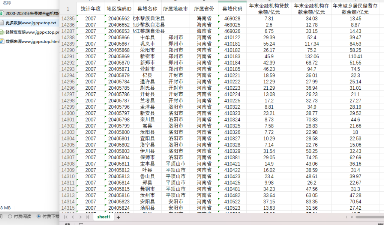Select the 县域代码 header cell
This screenshot has height=225, width=384.
(232, 9)
